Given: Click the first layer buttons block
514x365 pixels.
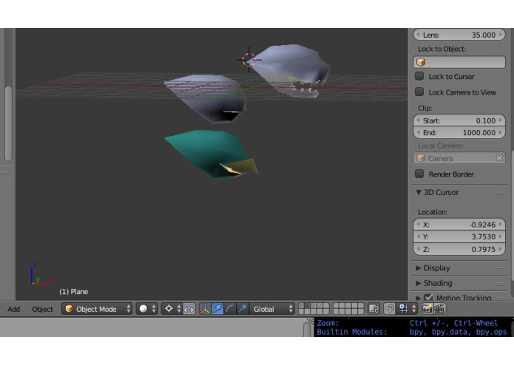Looking at the screenshot, I should 314,309.
